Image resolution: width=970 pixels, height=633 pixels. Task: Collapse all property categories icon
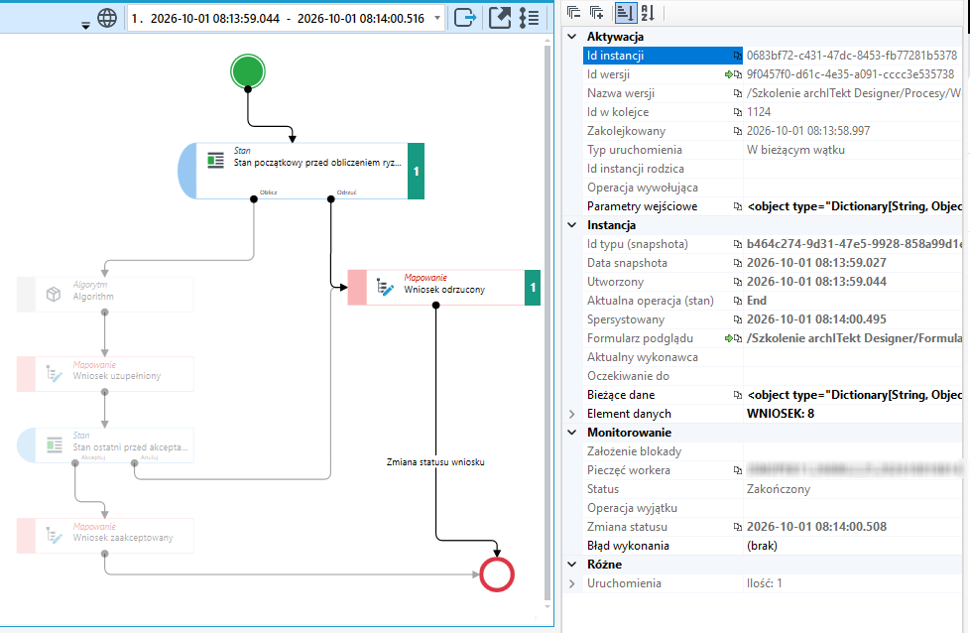(x=573, y=12)
